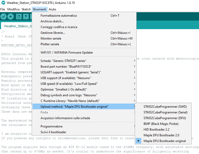This screenshot has height=154, width=199.
Task: Open Gestione librerie...
Action: (x=84, y=33)
